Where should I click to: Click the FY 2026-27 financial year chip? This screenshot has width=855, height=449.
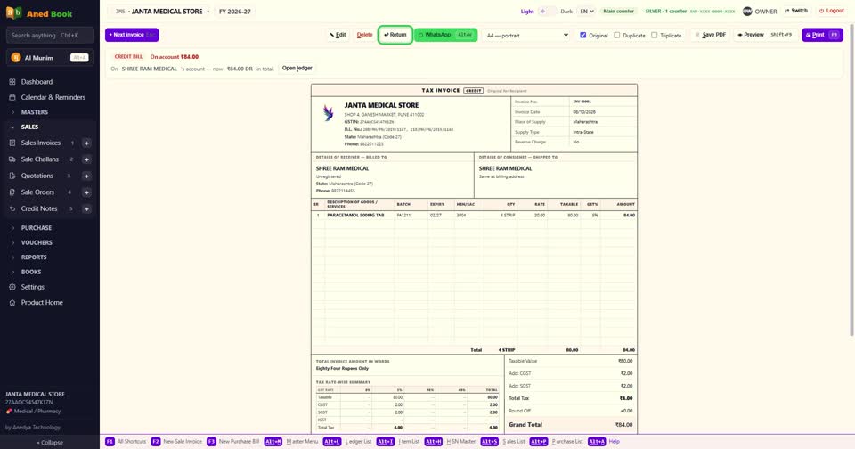tap(235, 12)
